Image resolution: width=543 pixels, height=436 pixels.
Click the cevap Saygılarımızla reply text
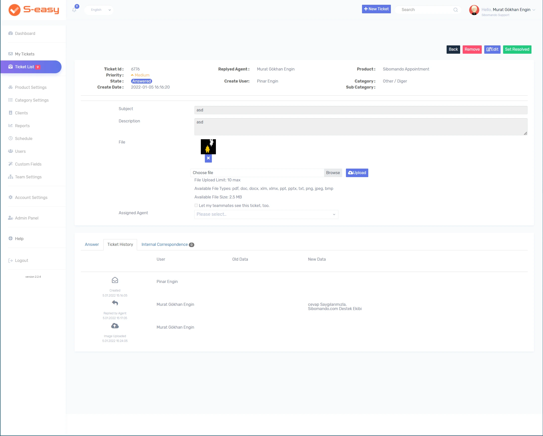pos(335,306)
